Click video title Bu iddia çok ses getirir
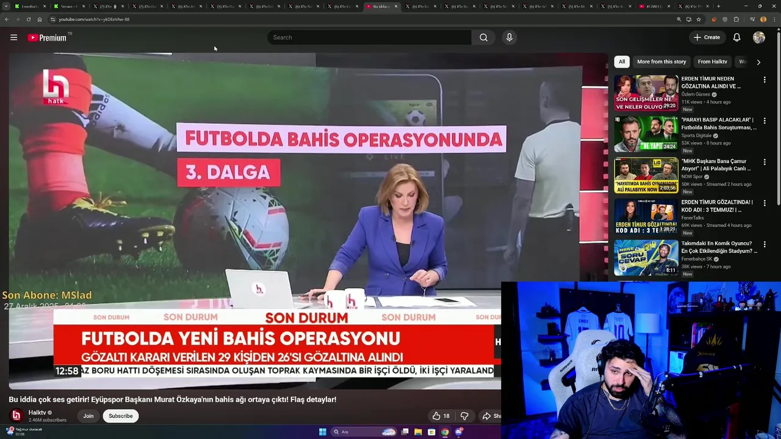Viewport: 781px width, 439px height. (x=173, y=399)
